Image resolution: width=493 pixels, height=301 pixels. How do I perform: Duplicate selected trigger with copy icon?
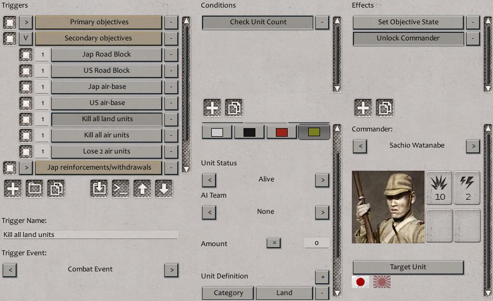coord(56,189)
